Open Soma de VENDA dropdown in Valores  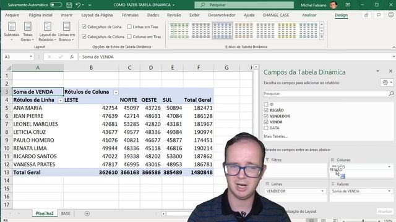point(389,191)
